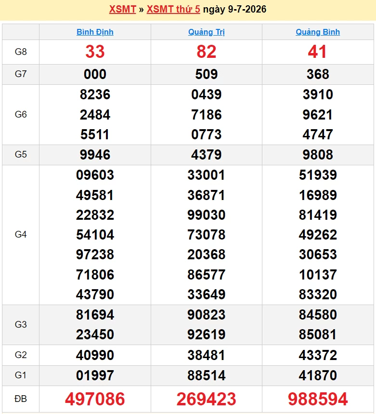This screenshot has width=376, height=414.
Task: Click G3 number 81694
Action: (95, 315)
